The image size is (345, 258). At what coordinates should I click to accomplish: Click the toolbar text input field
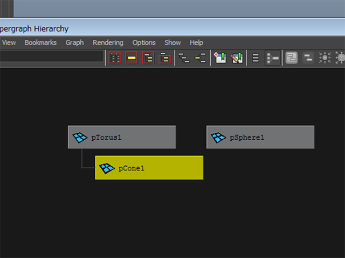[52, 56]
